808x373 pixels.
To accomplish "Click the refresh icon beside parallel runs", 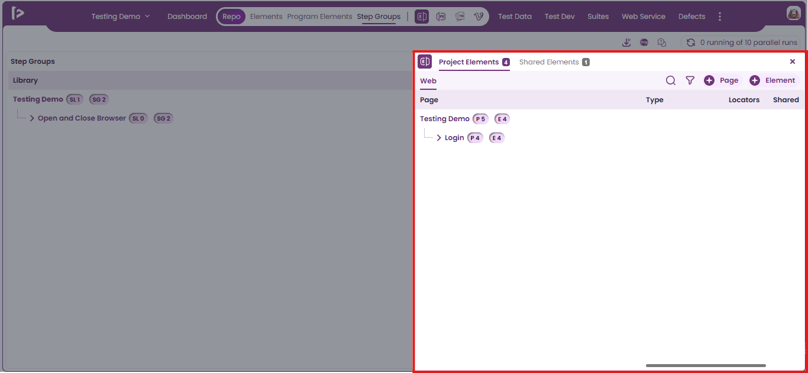I will coord(690,43).
